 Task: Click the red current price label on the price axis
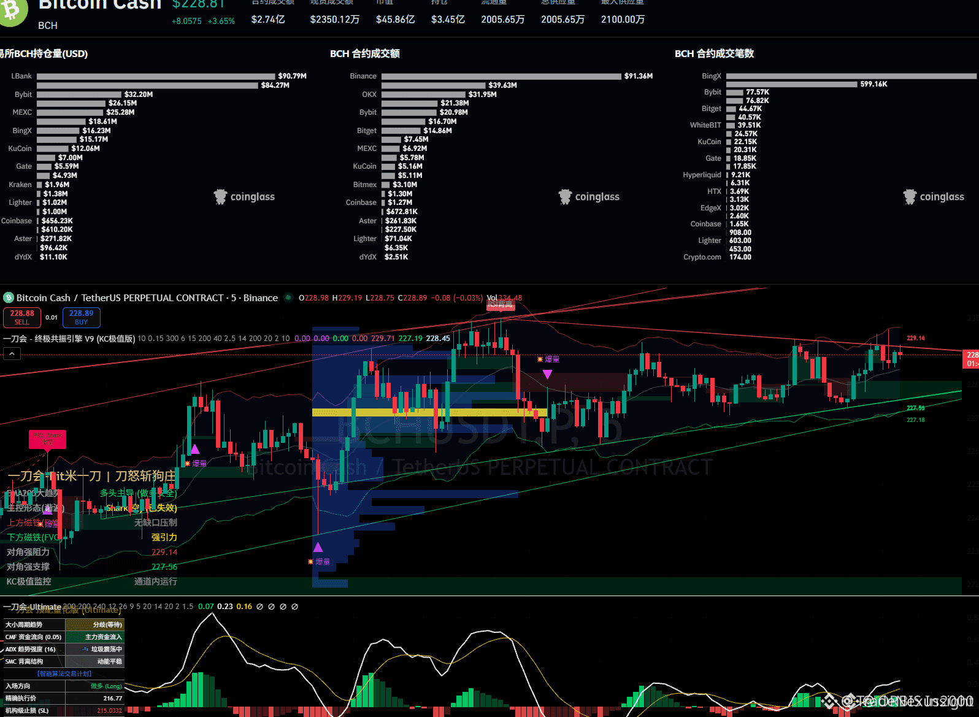(x=971, y=359)
